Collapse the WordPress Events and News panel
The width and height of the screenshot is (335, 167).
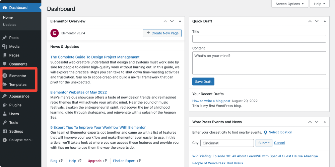click(x=325, y=122)
